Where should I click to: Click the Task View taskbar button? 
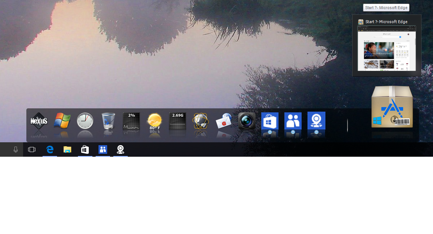[32, 149]
